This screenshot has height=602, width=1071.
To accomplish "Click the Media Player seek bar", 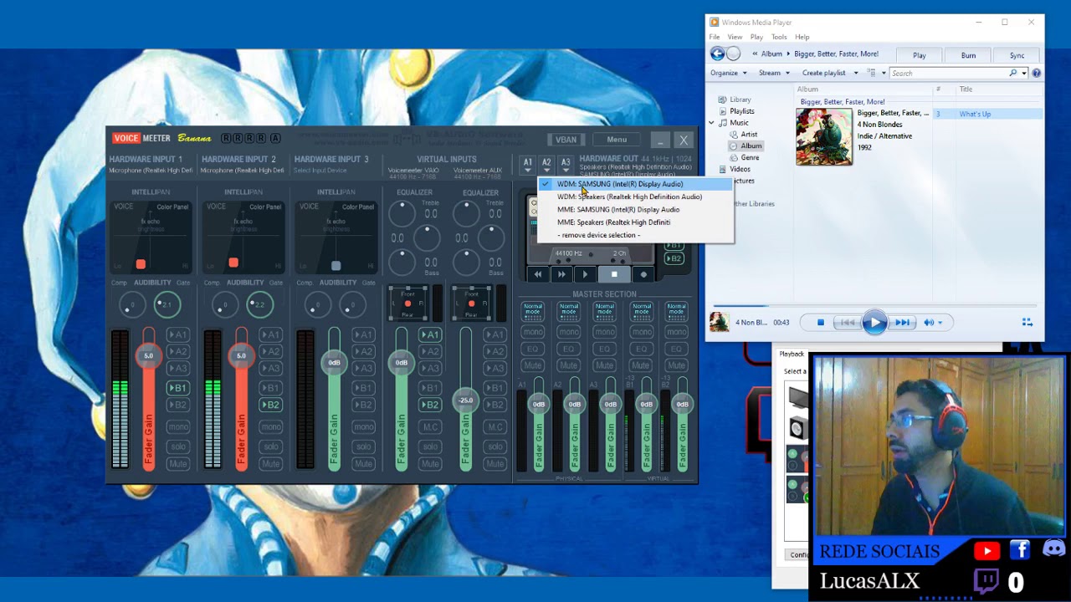I will [x=874, y=306].
